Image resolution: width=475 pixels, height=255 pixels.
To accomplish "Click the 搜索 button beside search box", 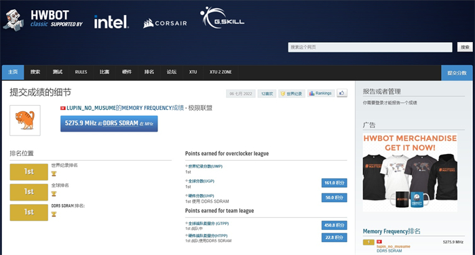I will pos(465,47).
